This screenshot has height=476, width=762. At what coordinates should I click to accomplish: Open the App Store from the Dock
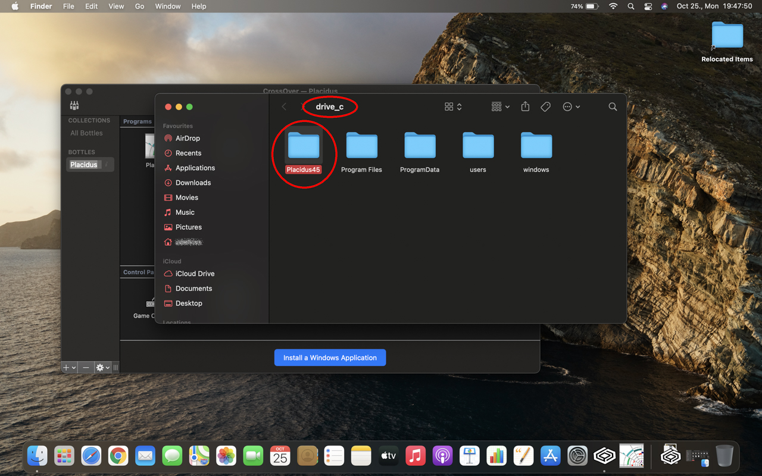[551, 456]
